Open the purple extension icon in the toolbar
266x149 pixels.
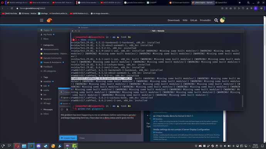(256, 8)
